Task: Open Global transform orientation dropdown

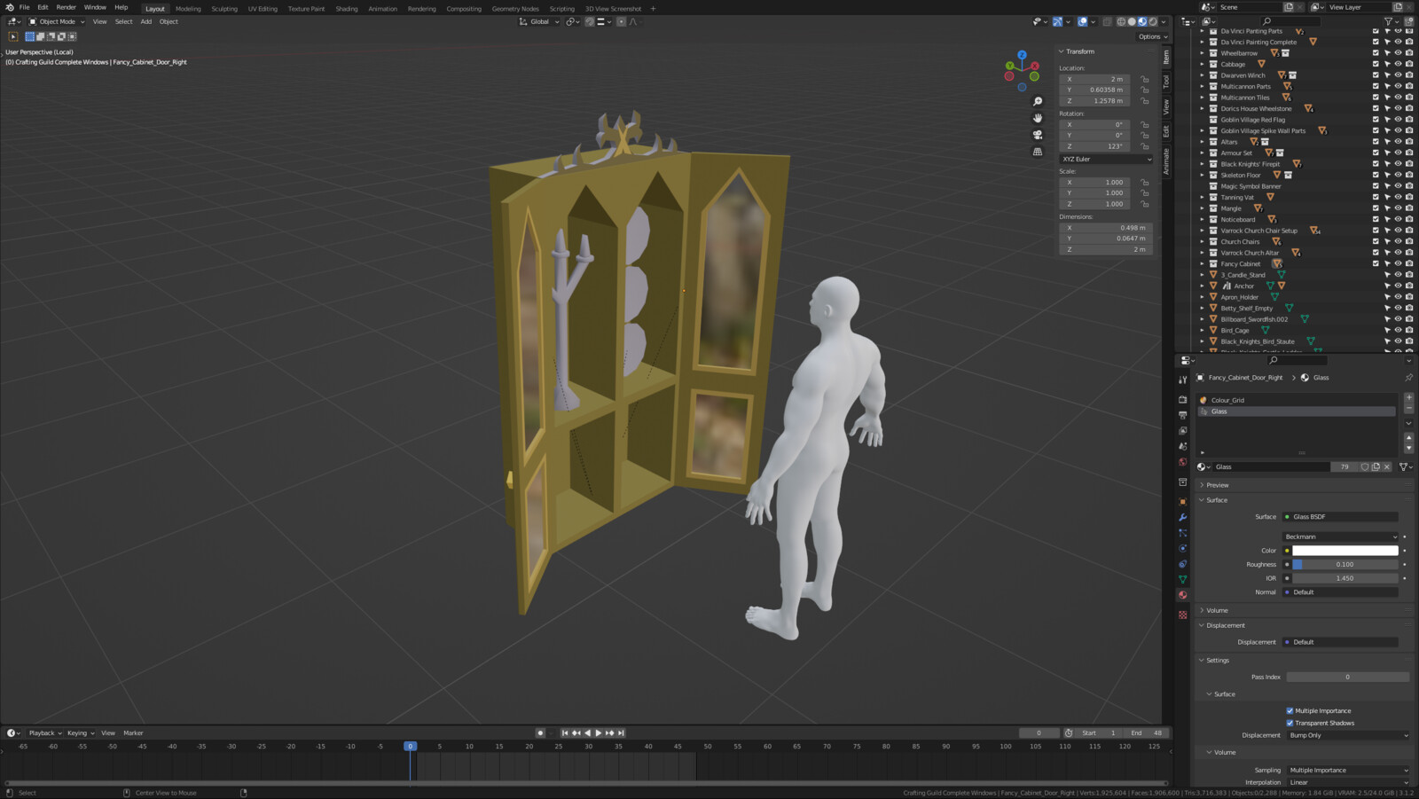Action: [x=539, y=21]
